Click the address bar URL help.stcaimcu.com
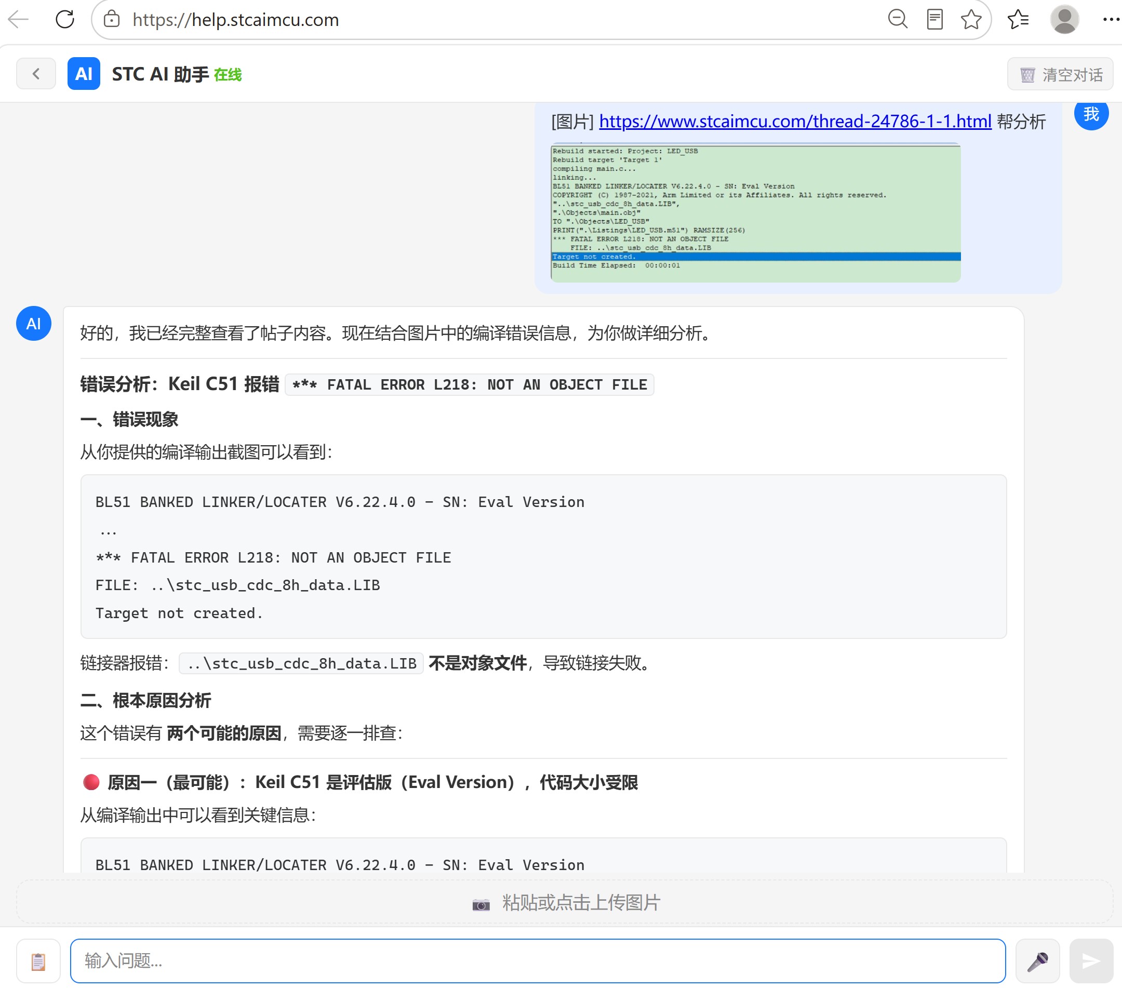This screenshot has width=1122, height=988. [235, 20]
